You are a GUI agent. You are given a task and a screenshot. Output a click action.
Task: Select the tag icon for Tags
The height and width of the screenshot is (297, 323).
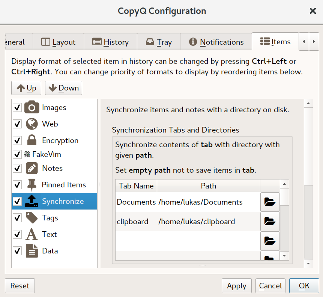(32, 218)
